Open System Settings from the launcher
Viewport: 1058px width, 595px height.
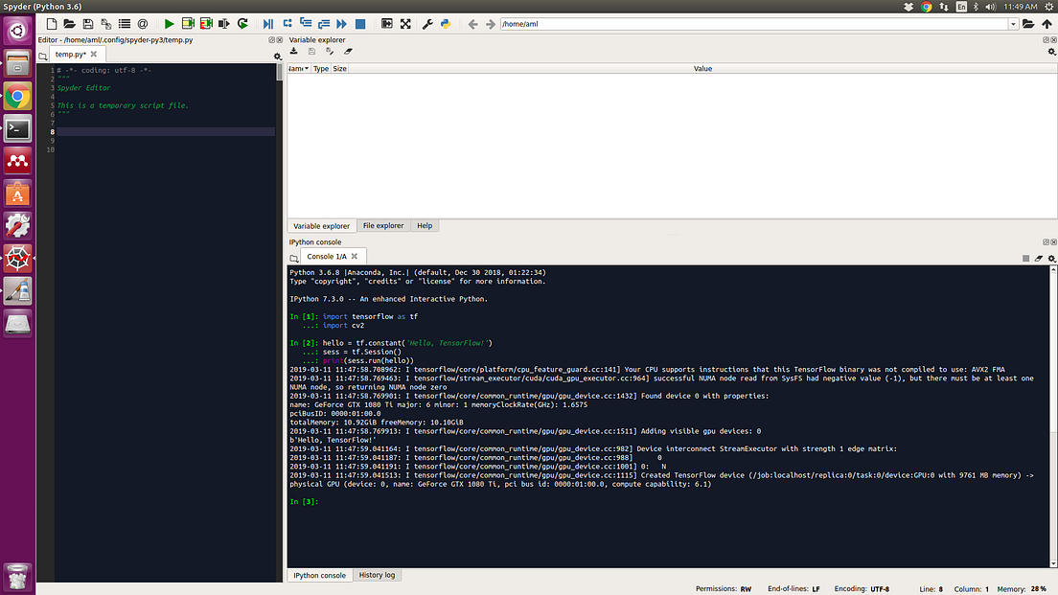(17, 226)
